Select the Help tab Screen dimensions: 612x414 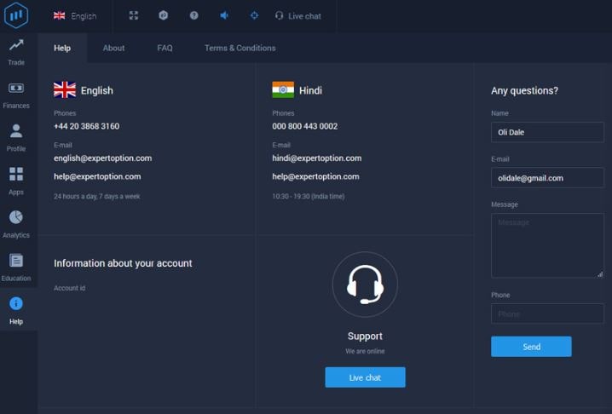tap(62, 48)
